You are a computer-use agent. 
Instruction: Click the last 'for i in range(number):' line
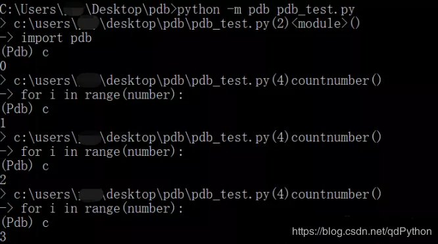pyautogui.click(x=102, y=208)
